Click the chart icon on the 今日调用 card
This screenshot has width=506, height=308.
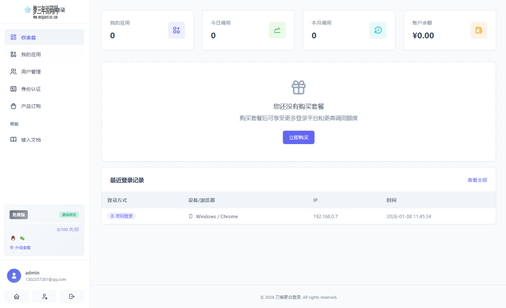277,30
